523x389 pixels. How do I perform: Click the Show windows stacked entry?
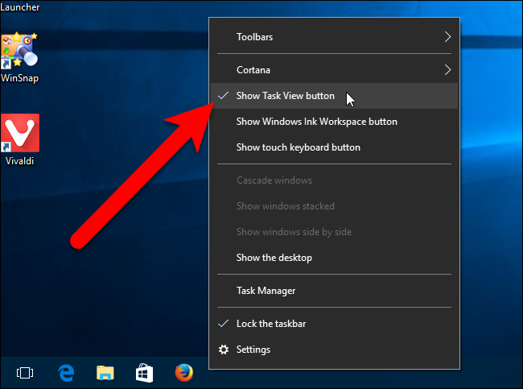pos(334,206)
